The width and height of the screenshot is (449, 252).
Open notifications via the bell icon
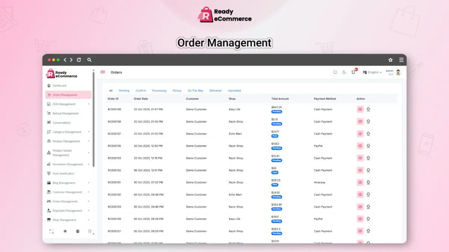point(353,72)
